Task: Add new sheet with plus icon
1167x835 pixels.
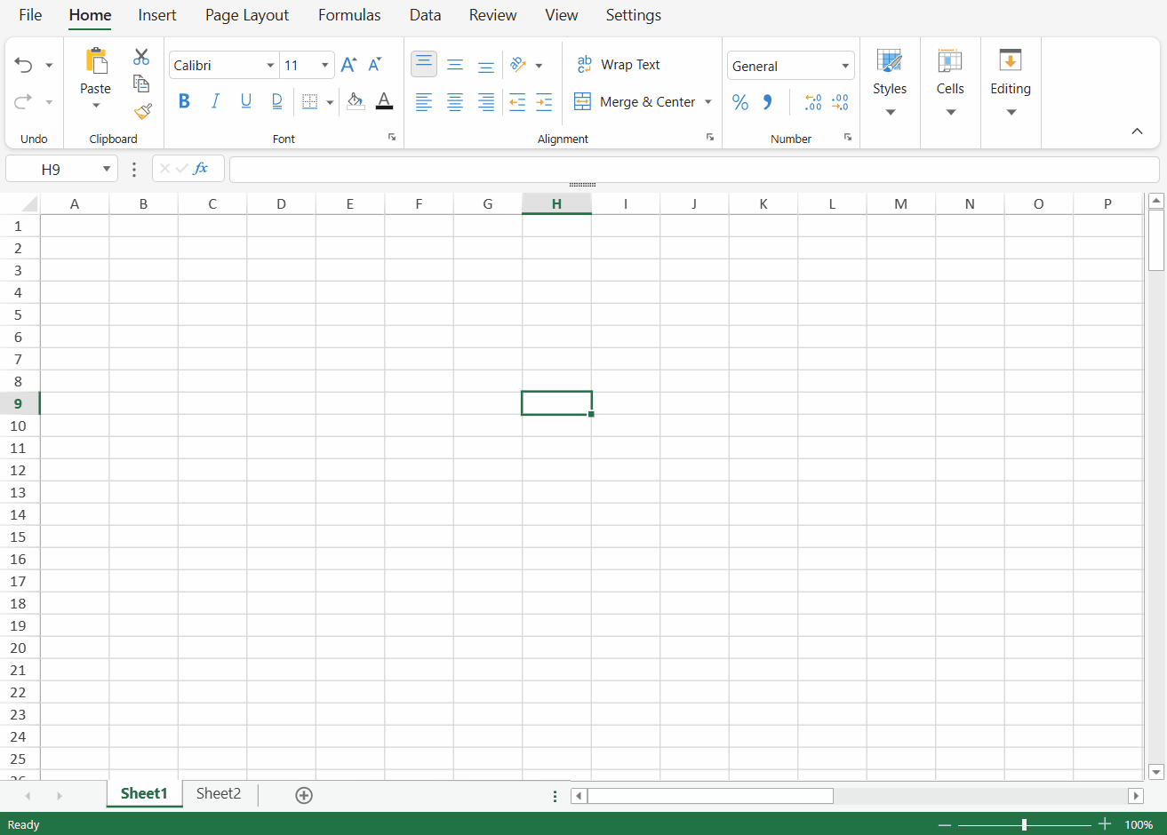Action: 304,795
